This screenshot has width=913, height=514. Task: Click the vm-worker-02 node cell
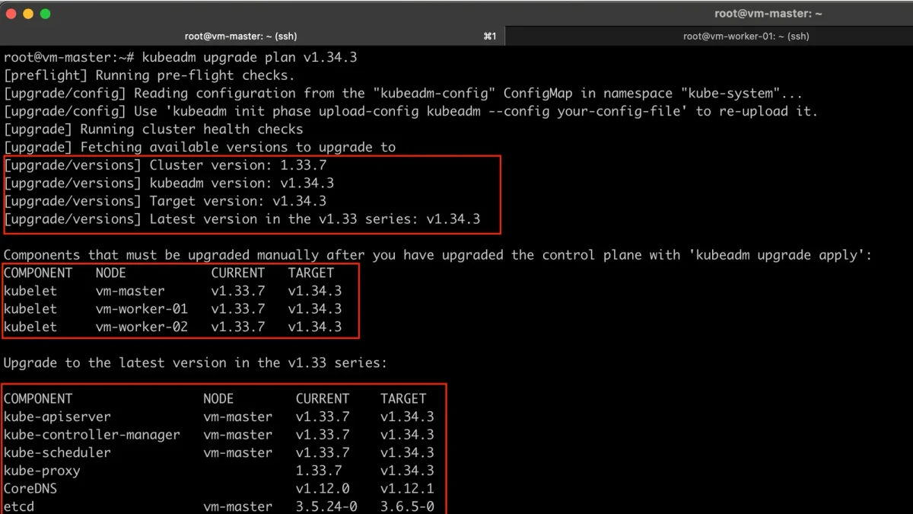coord(142,327)
